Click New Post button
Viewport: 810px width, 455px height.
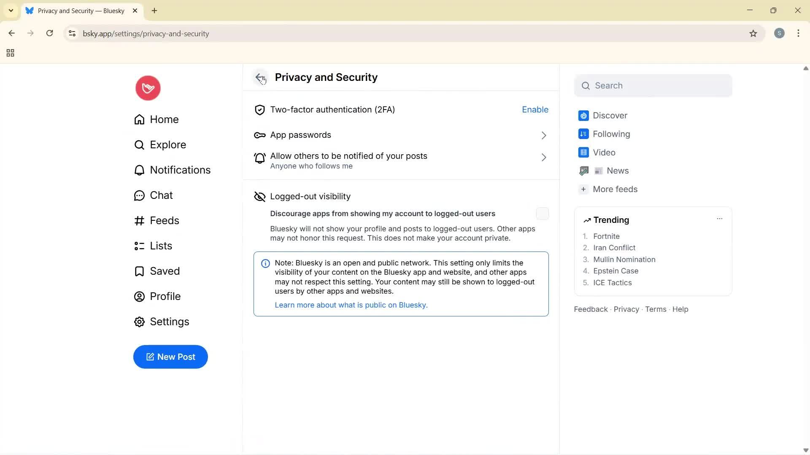click(x=170, y=357)
